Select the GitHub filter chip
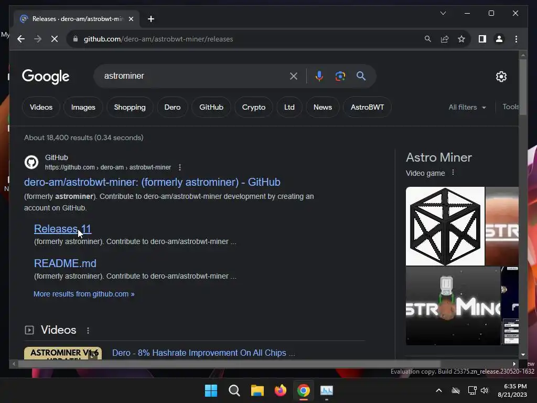The height and width of the screenshot is (403, 537). tap(211, 107)
